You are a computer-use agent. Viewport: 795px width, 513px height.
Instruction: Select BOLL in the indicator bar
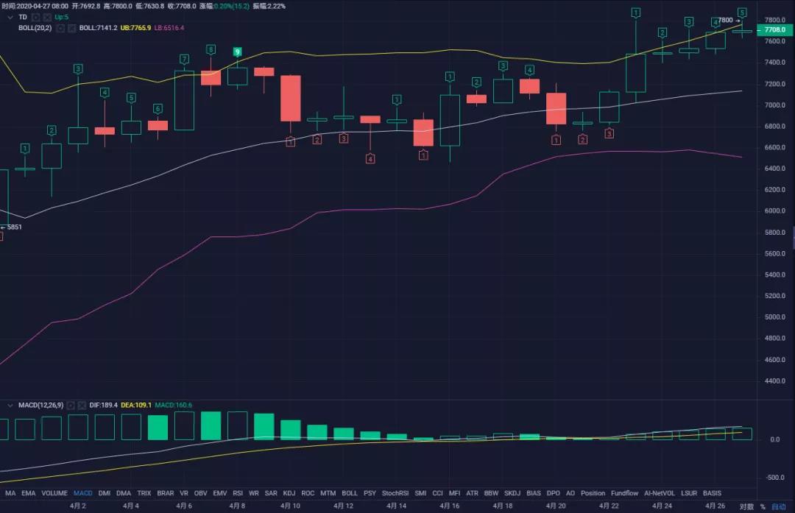(x=350, y=492)
